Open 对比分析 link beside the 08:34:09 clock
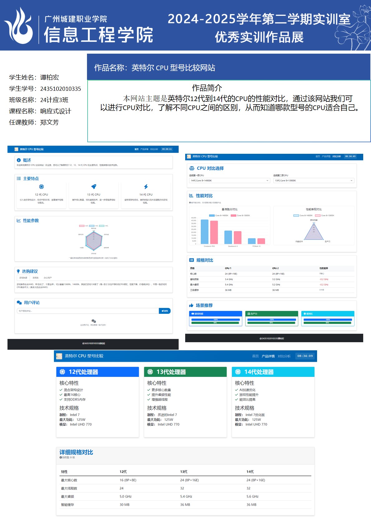 tap(284, 356)
